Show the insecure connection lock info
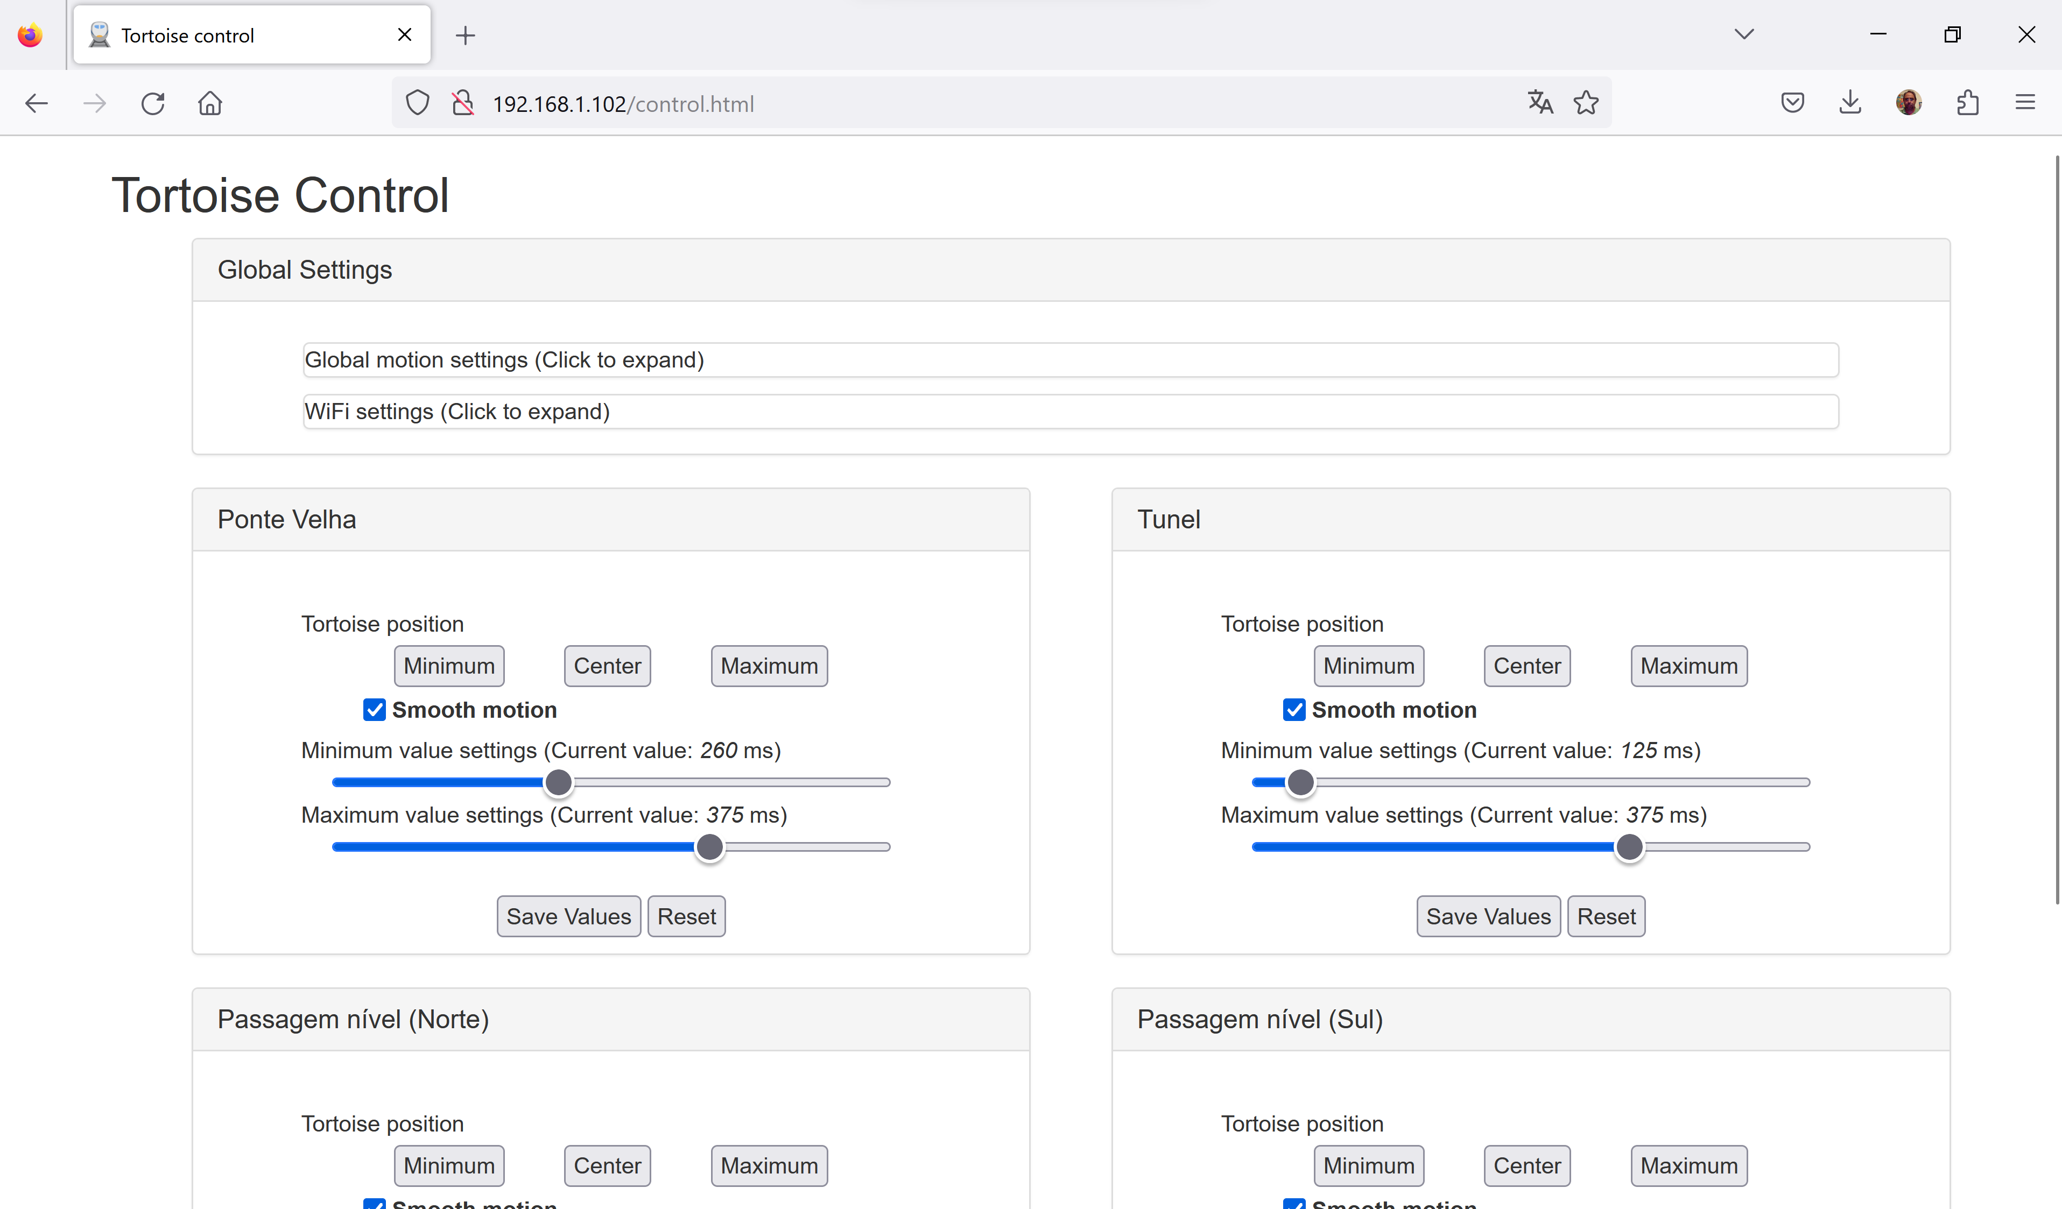Screen dimensions: 2062x1209 [x=463, y=103]
